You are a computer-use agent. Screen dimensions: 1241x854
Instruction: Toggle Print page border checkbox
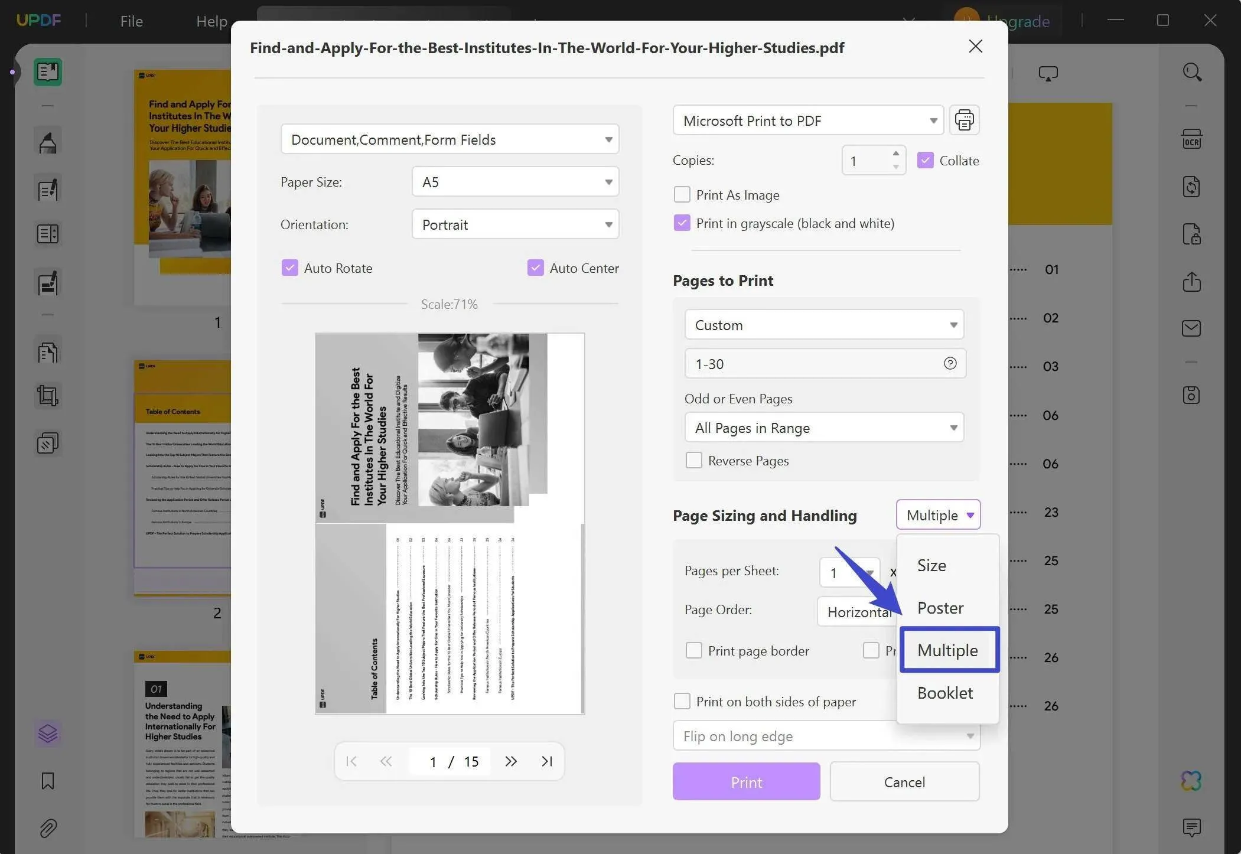tap(694, 650)
